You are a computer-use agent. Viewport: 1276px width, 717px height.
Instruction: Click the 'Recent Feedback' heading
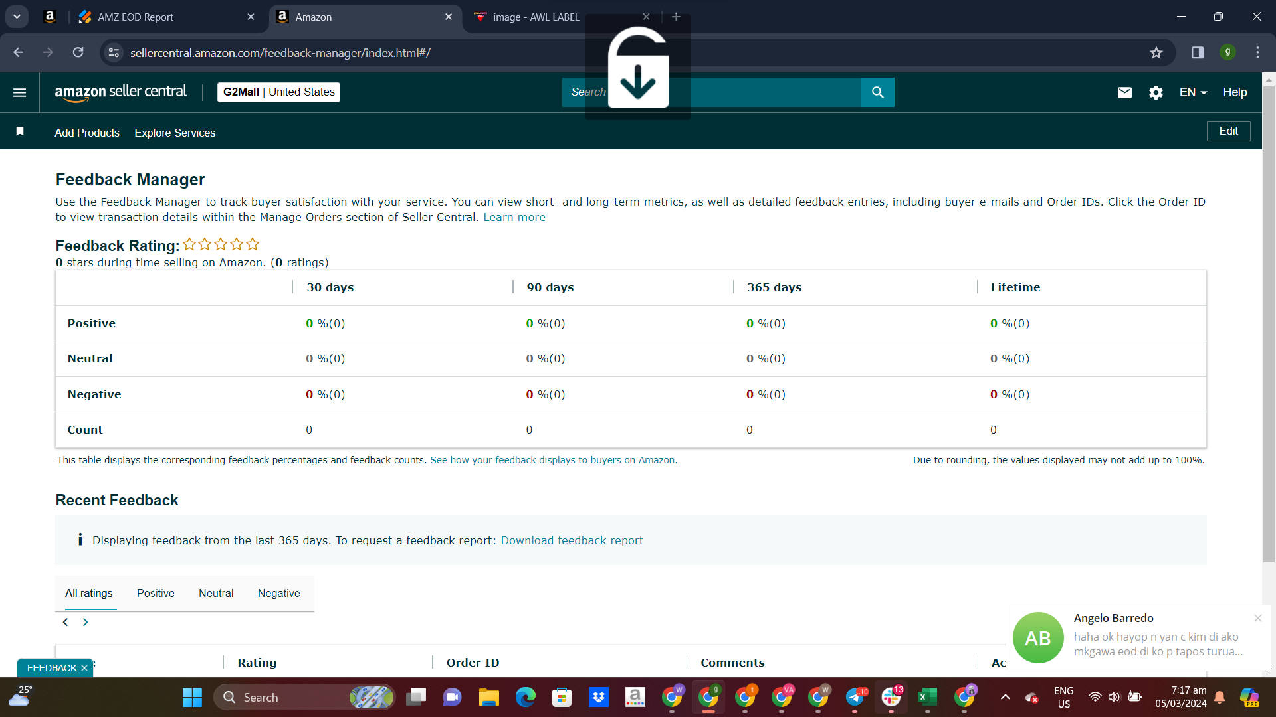pos(117,500)
